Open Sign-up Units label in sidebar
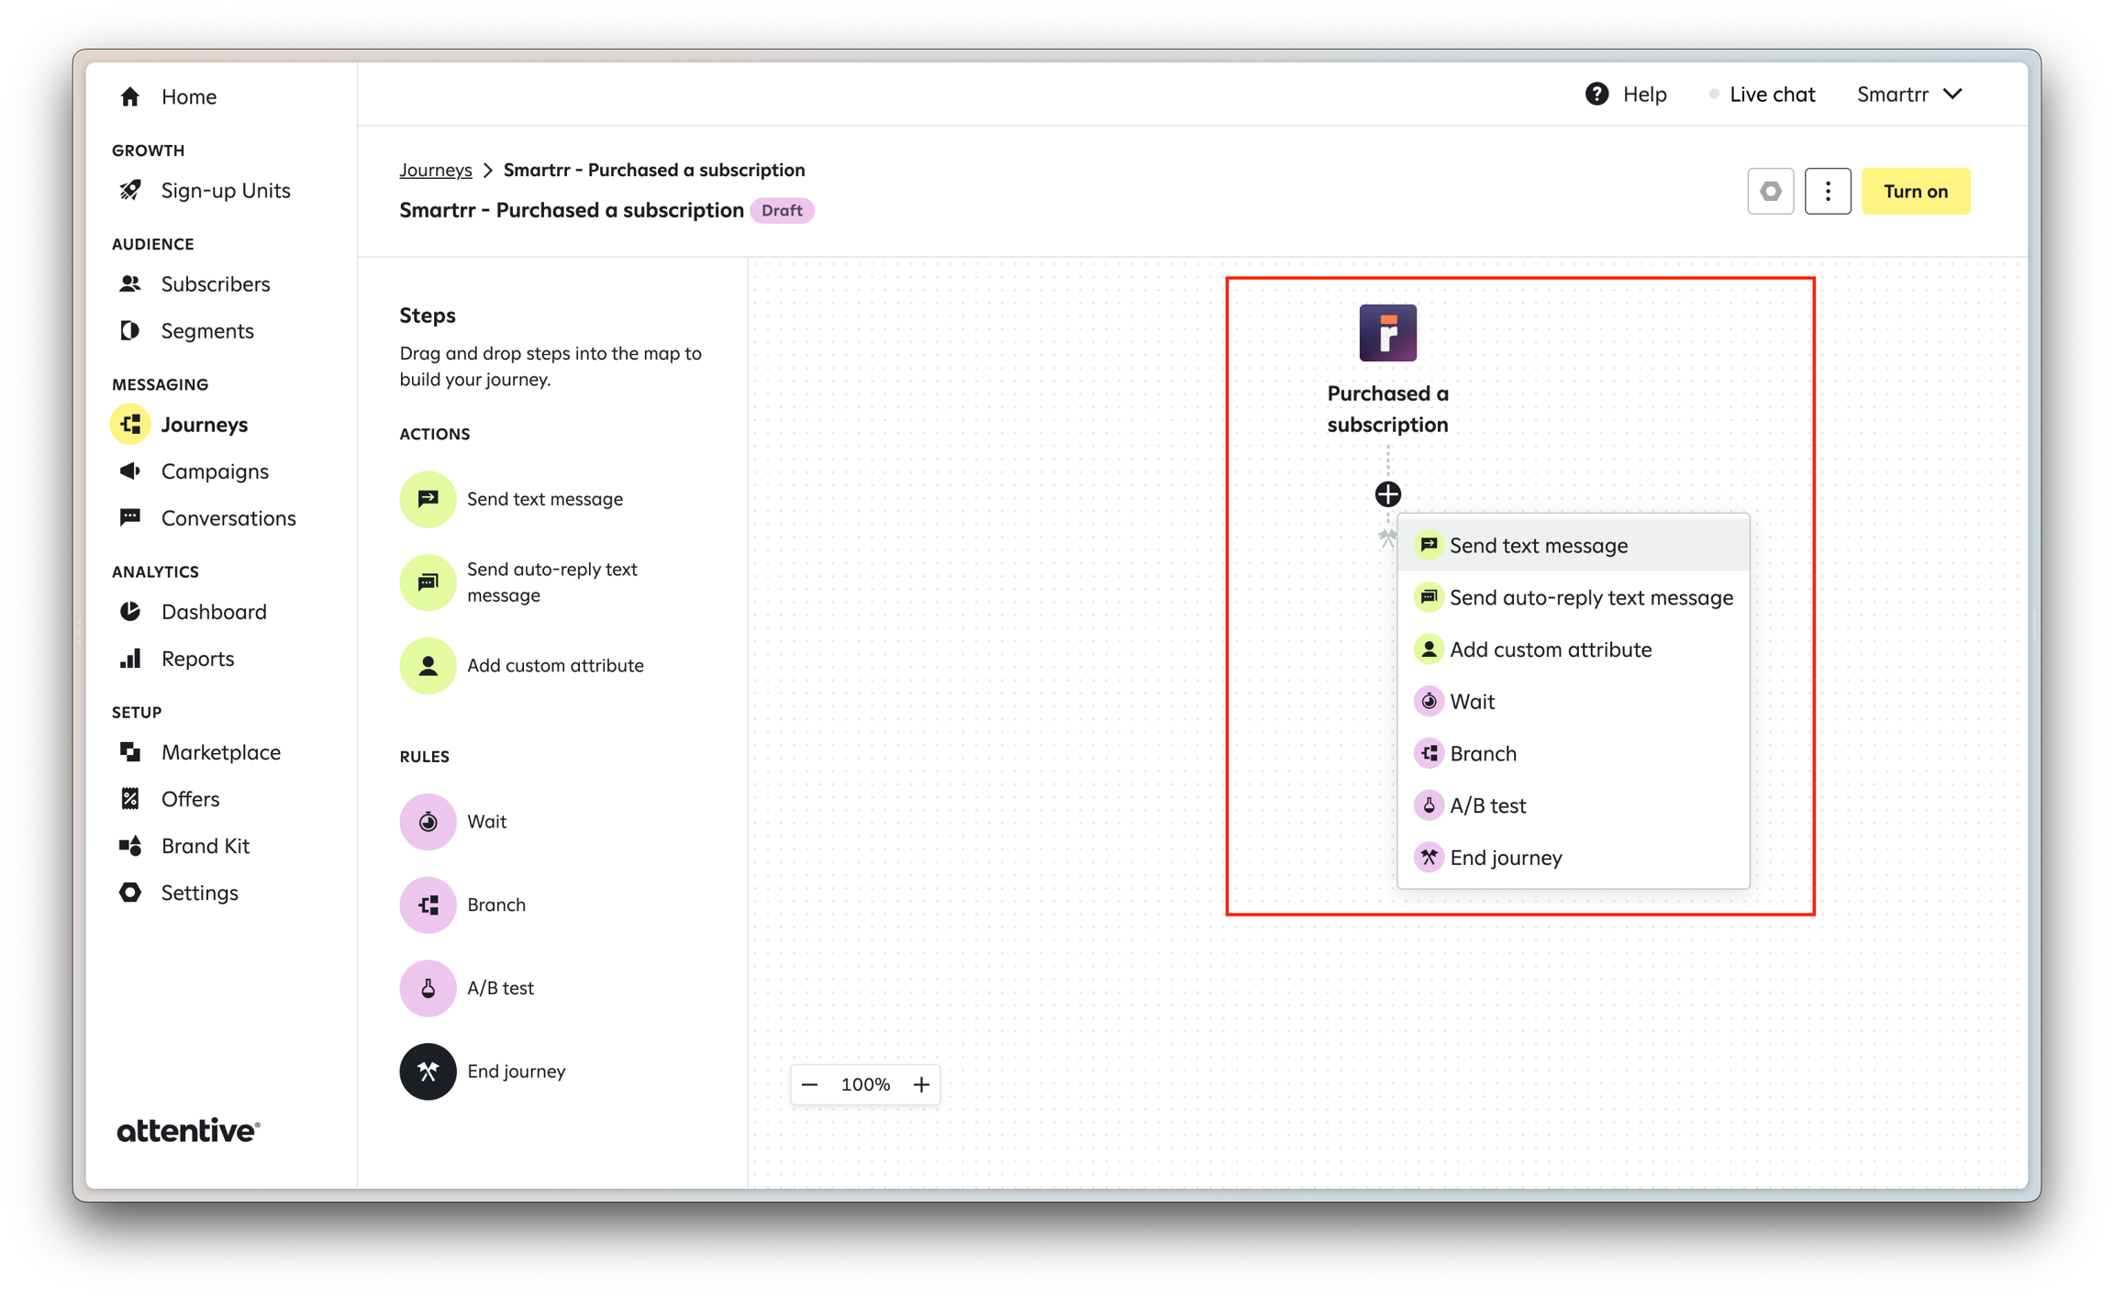The height and width of the screenshot is (1298, 2114). pyautogui.click(x=226, y=190)
